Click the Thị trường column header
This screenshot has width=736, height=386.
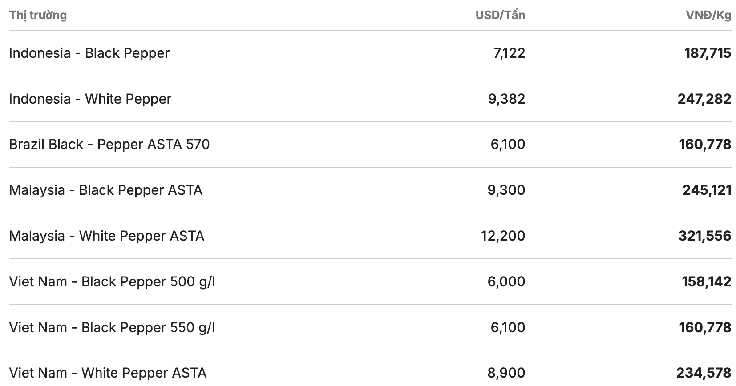38,15
